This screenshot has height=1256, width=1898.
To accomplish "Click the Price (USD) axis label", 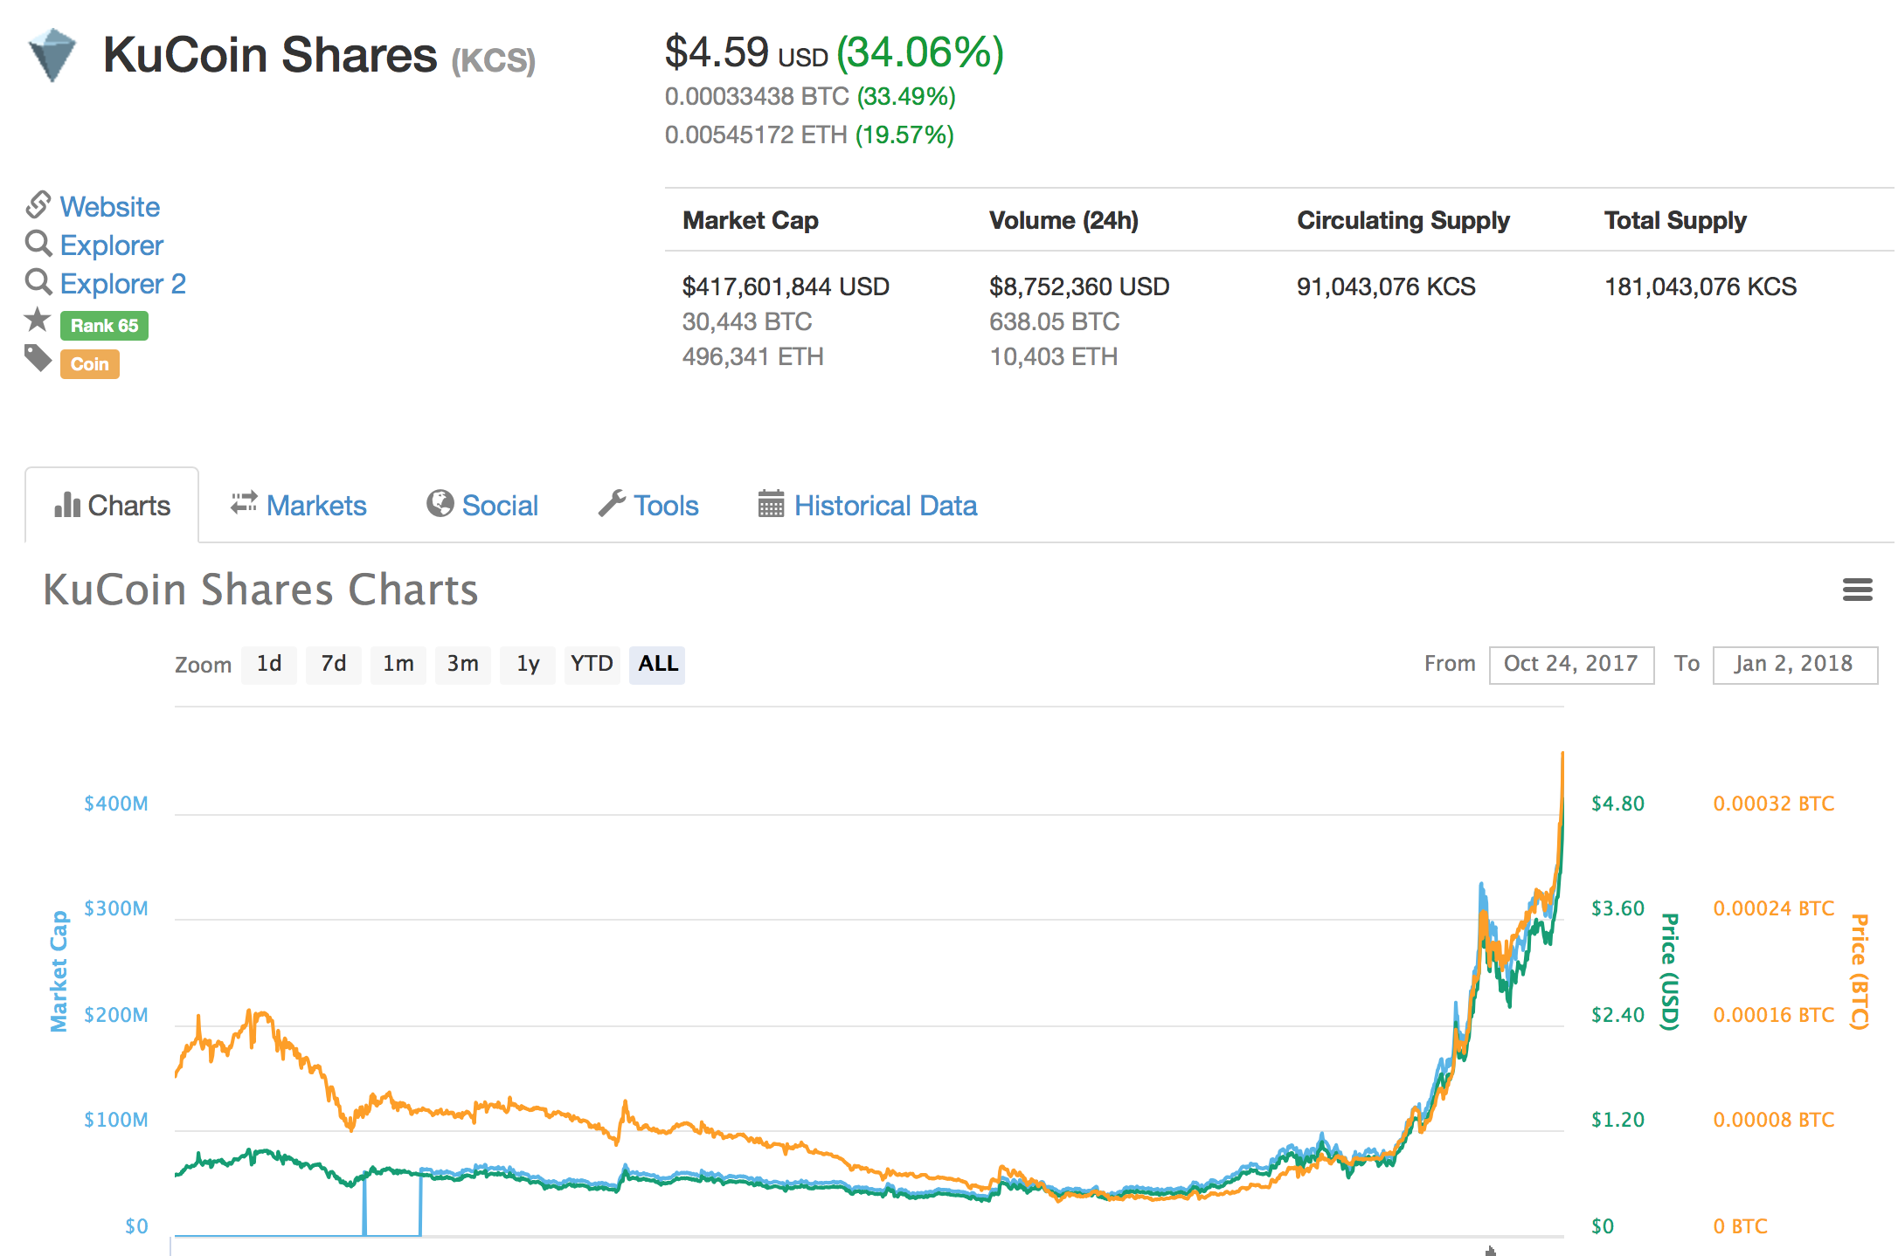I will point(1670,971).
